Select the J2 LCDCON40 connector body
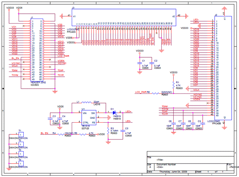This screenshot has width=239, height=177. pyautogui.click(x=223, y=68)
